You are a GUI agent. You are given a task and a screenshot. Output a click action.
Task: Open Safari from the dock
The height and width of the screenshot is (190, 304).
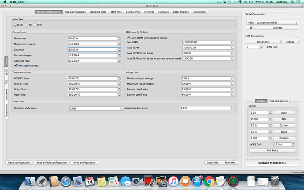[x=66, y=181]
